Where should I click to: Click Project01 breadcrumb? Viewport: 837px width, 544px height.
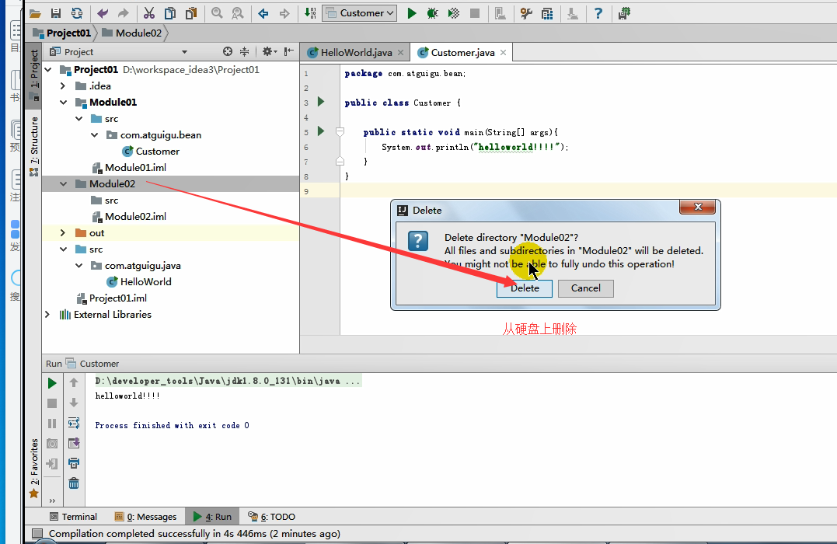pos(62,33)
